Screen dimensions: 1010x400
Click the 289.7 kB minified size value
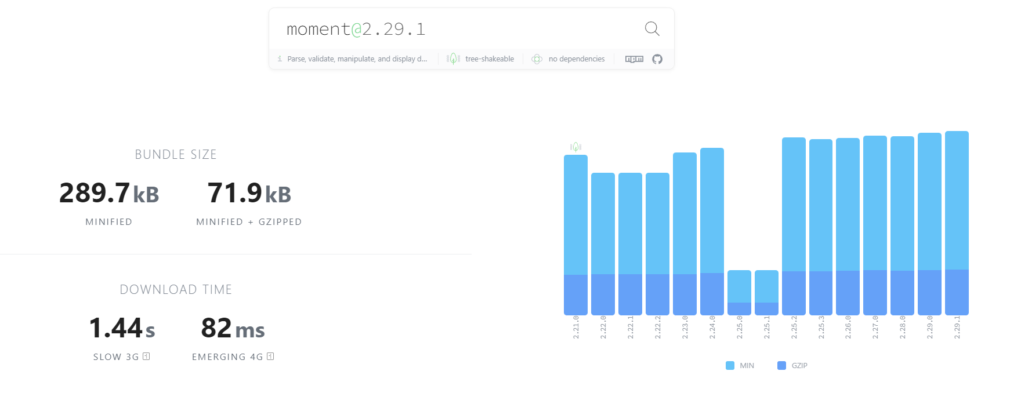[109, 193]
